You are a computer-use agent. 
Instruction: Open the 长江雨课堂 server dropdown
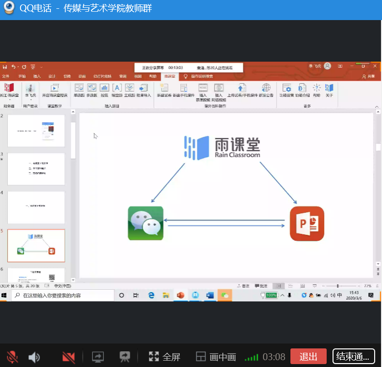9,92
